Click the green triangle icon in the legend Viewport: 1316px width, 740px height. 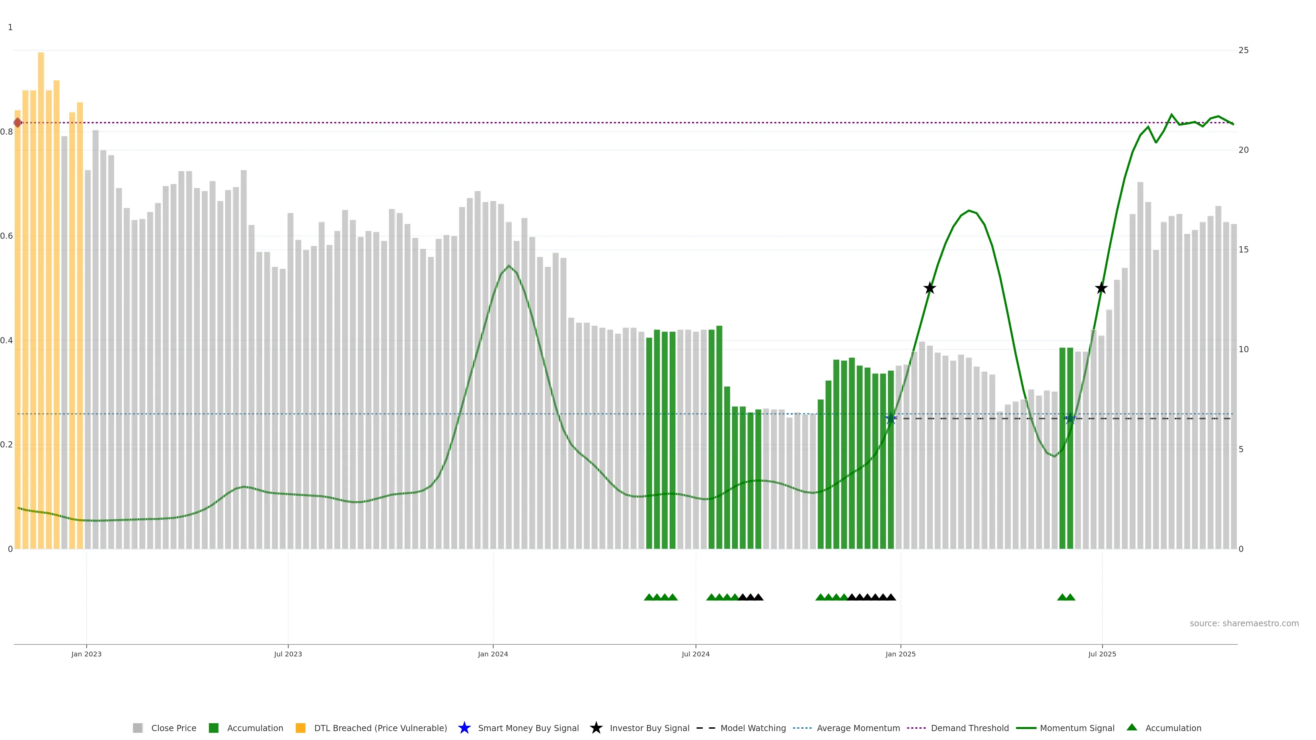1132,727
